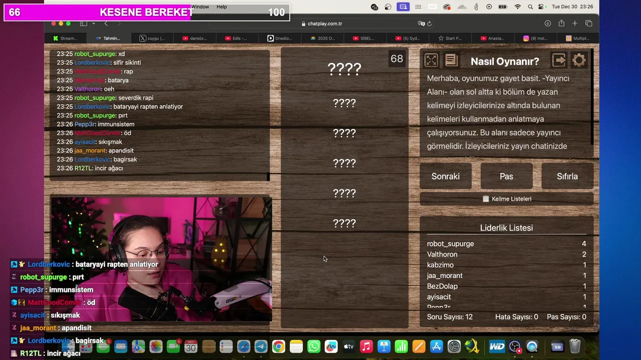
Task: Open Notes app from the dock
Action: pos(296,346)
